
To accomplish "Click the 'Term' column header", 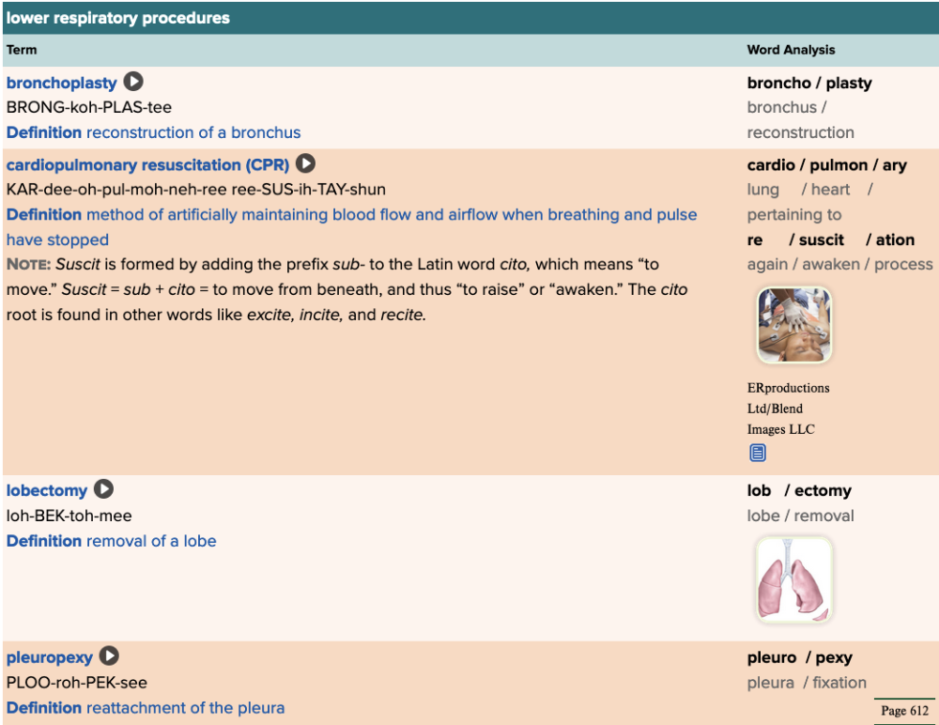I will coord(22,50).
